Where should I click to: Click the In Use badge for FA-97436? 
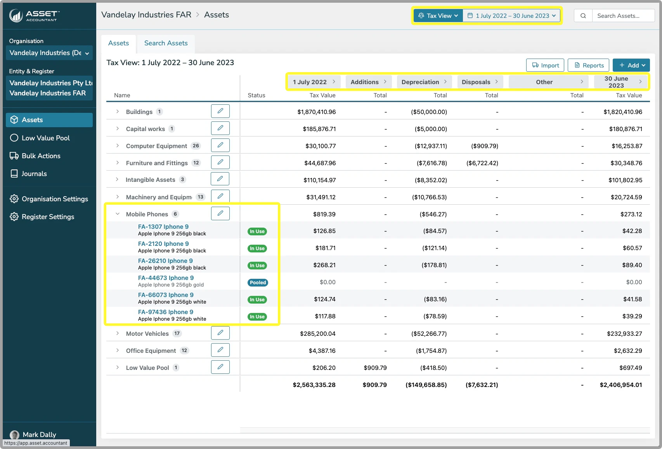click(x=257, y=316)
